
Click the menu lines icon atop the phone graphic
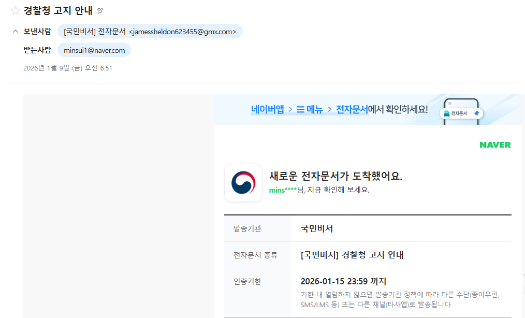tap(450, 104)
